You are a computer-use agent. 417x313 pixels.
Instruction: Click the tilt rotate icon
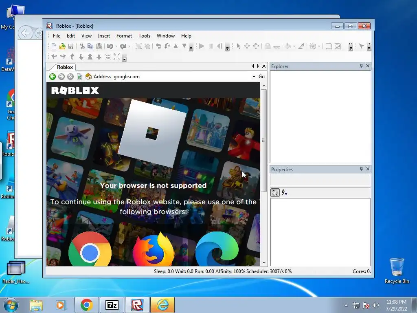pyautogui.click(x=167, y=46)
